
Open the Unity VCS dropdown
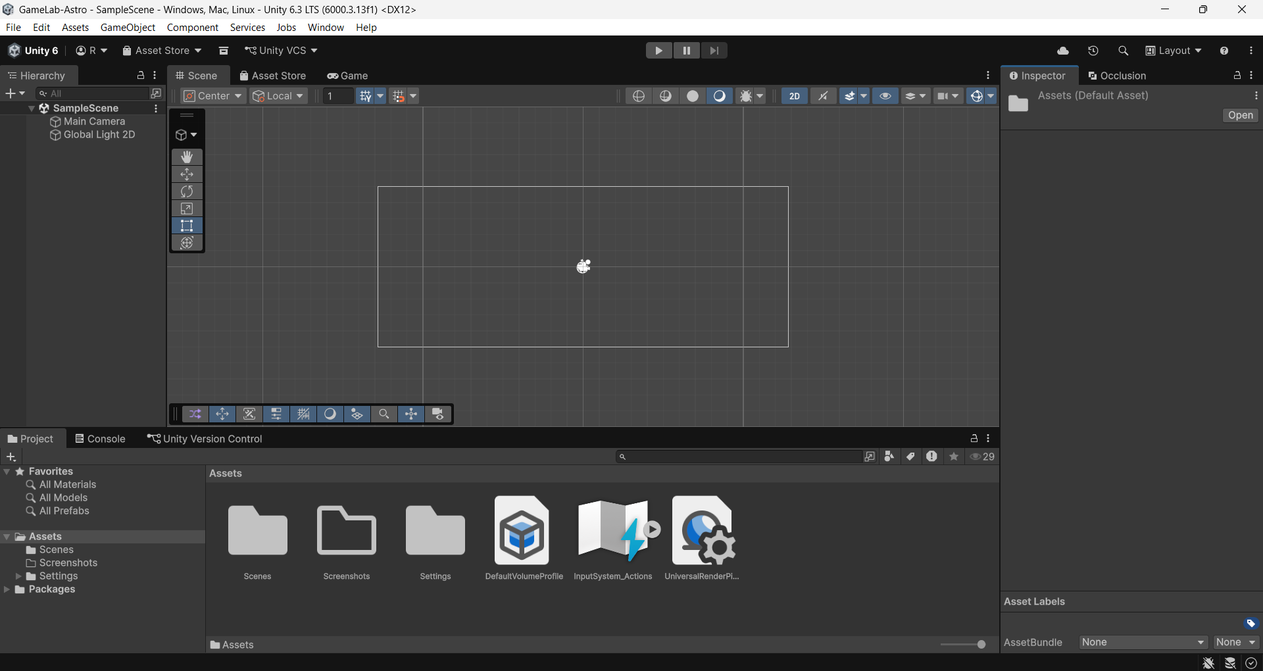pyautogui.click(x=281, y=51)
